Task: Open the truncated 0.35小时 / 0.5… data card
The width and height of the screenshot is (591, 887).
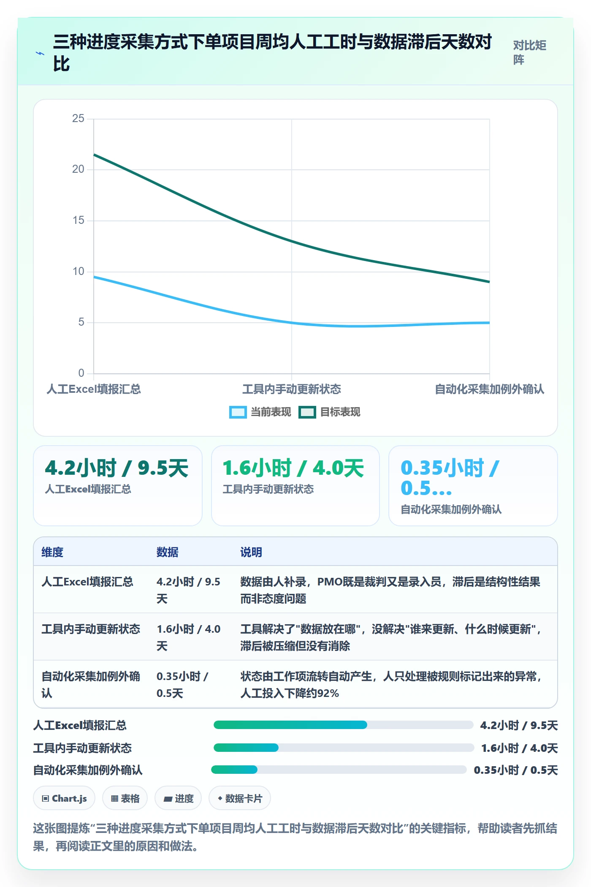Action: click(473, 486)
